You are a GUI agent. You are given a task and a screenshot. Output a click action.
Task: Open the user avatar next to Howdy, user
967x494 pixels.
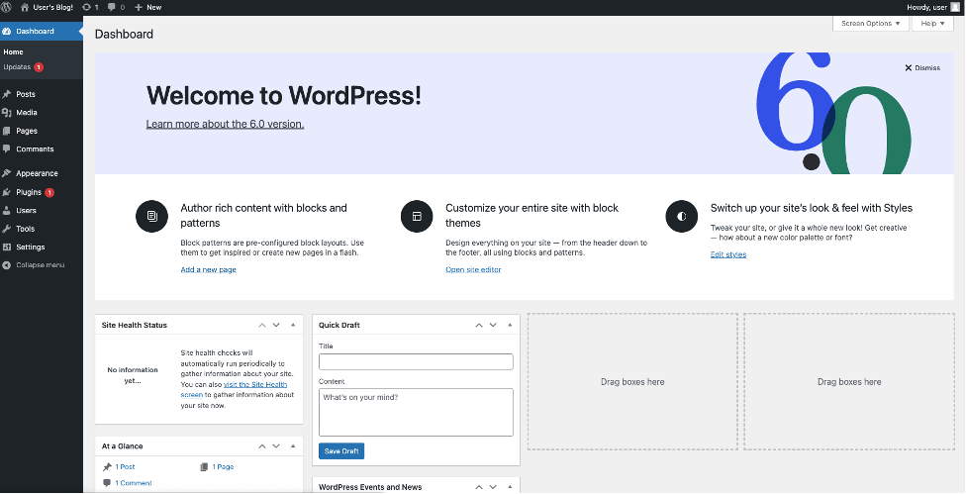tap(955, 7)
